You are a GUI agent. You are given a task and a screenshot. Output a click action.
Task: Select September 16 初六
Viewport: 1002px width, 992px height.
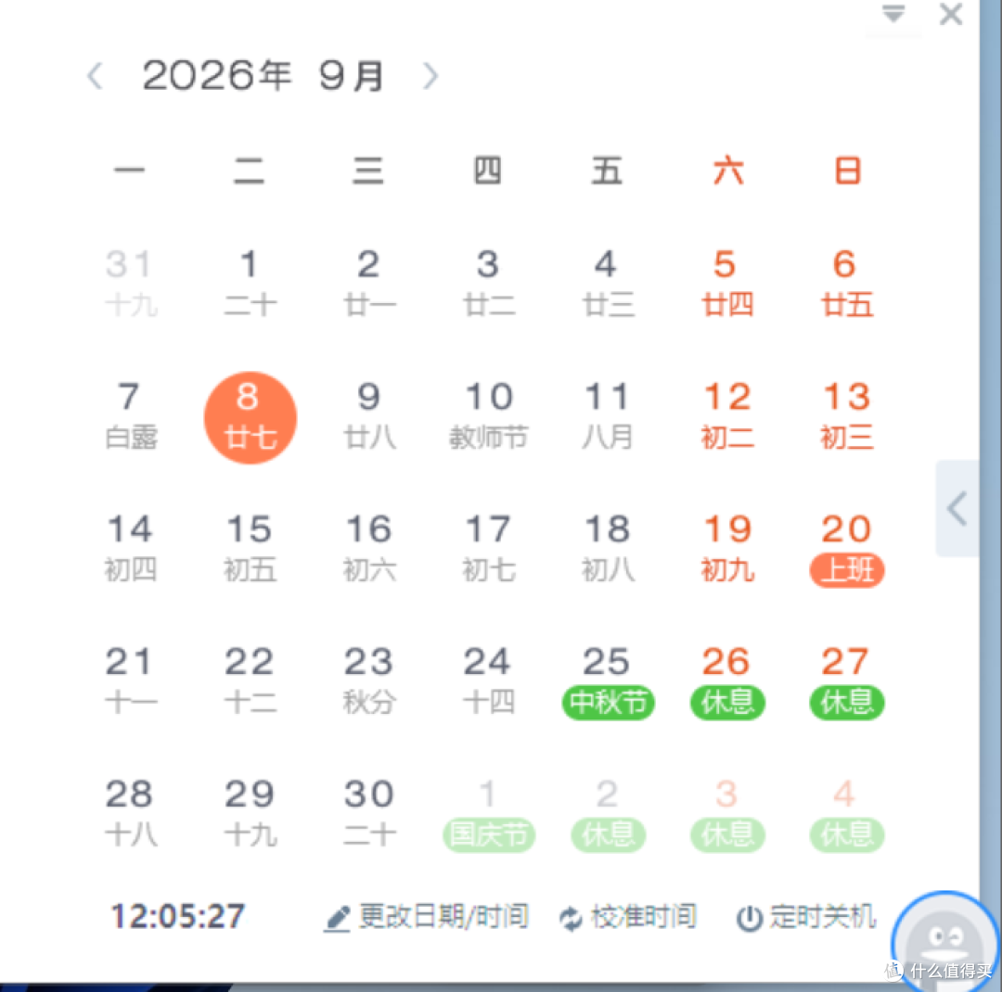(x=369, y=548)
